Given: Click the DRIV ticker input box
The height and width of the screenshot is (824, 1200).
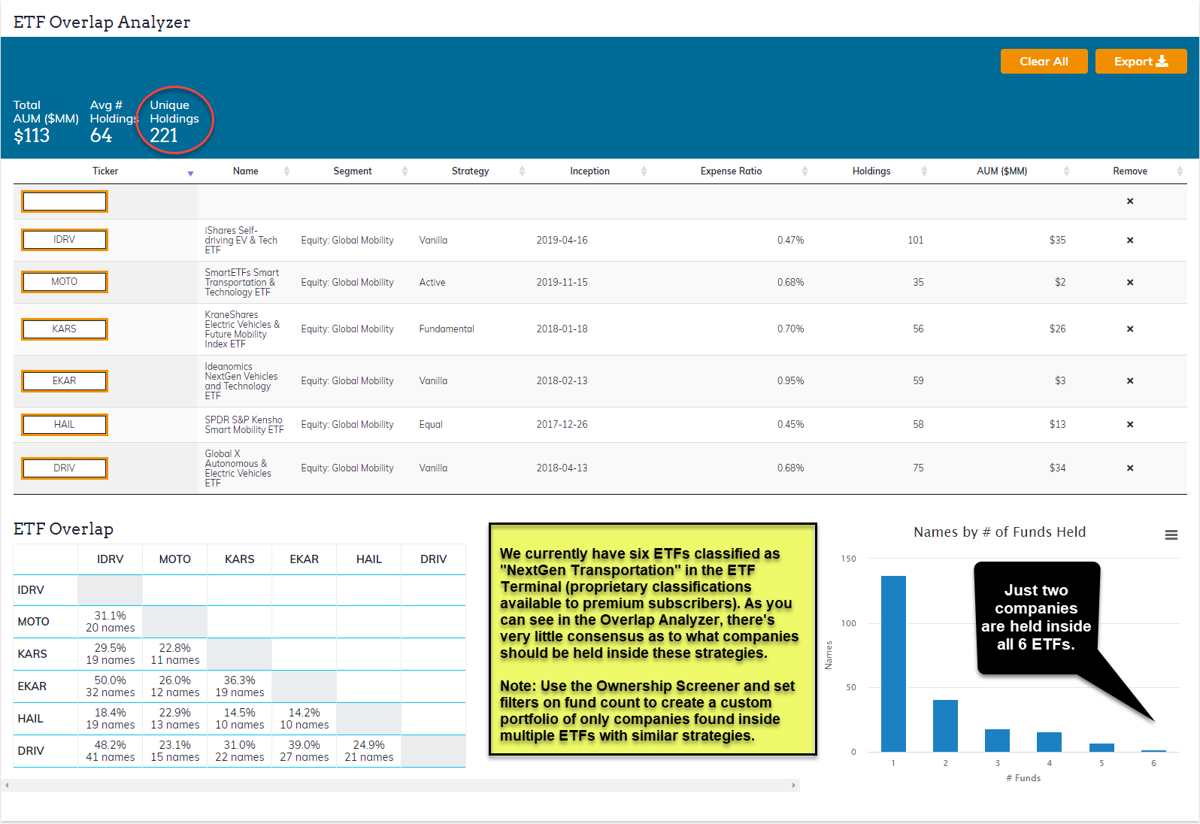Looking at the screenshot, I should click(65, 468).
